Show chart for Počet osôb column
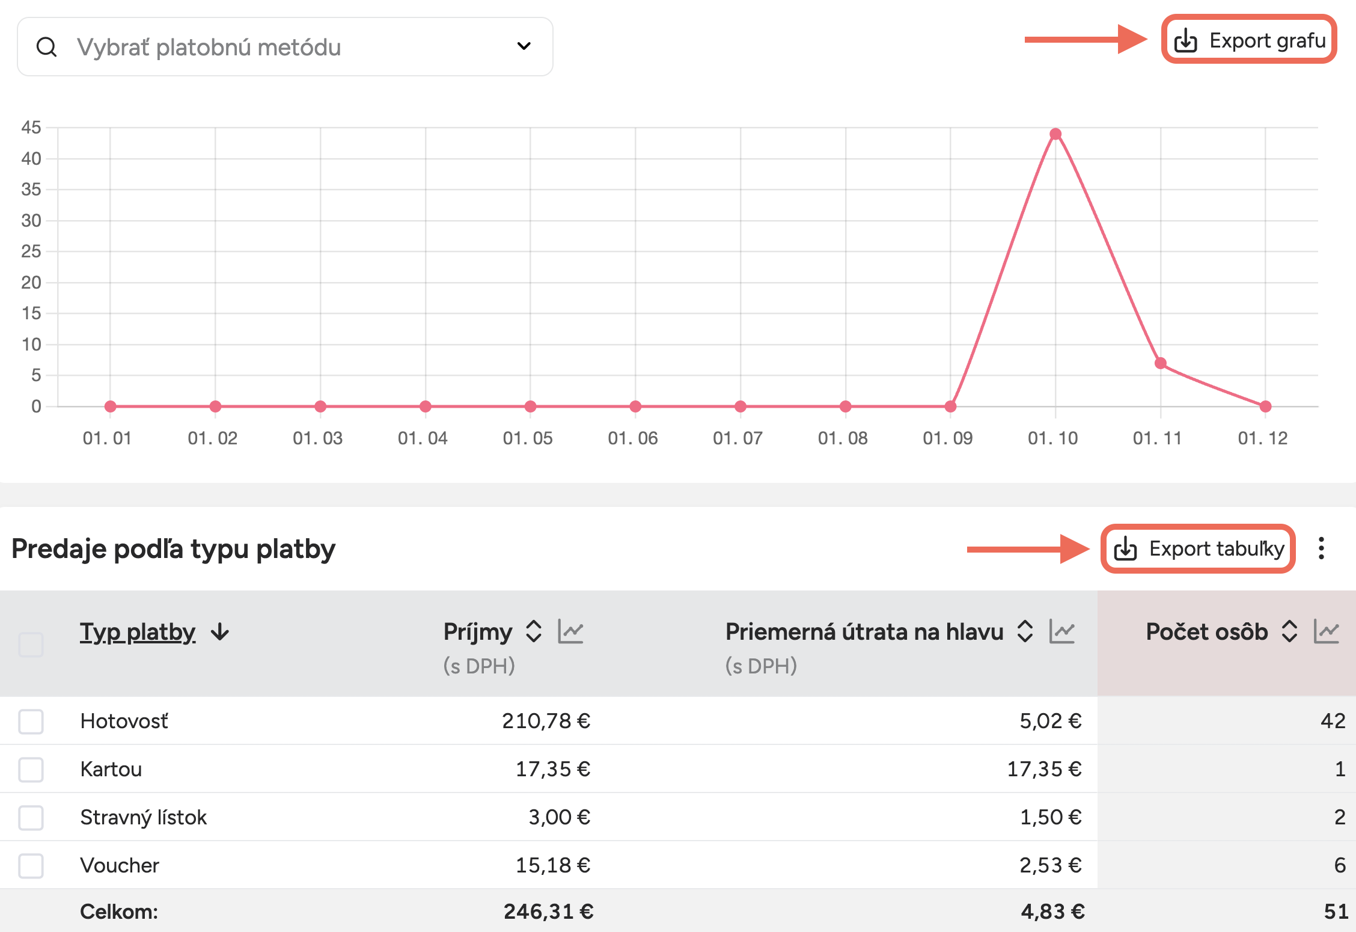Image resolution: width=1356 pixels, height=932 pixels. pyautogui.click(x=1326, y=631)
